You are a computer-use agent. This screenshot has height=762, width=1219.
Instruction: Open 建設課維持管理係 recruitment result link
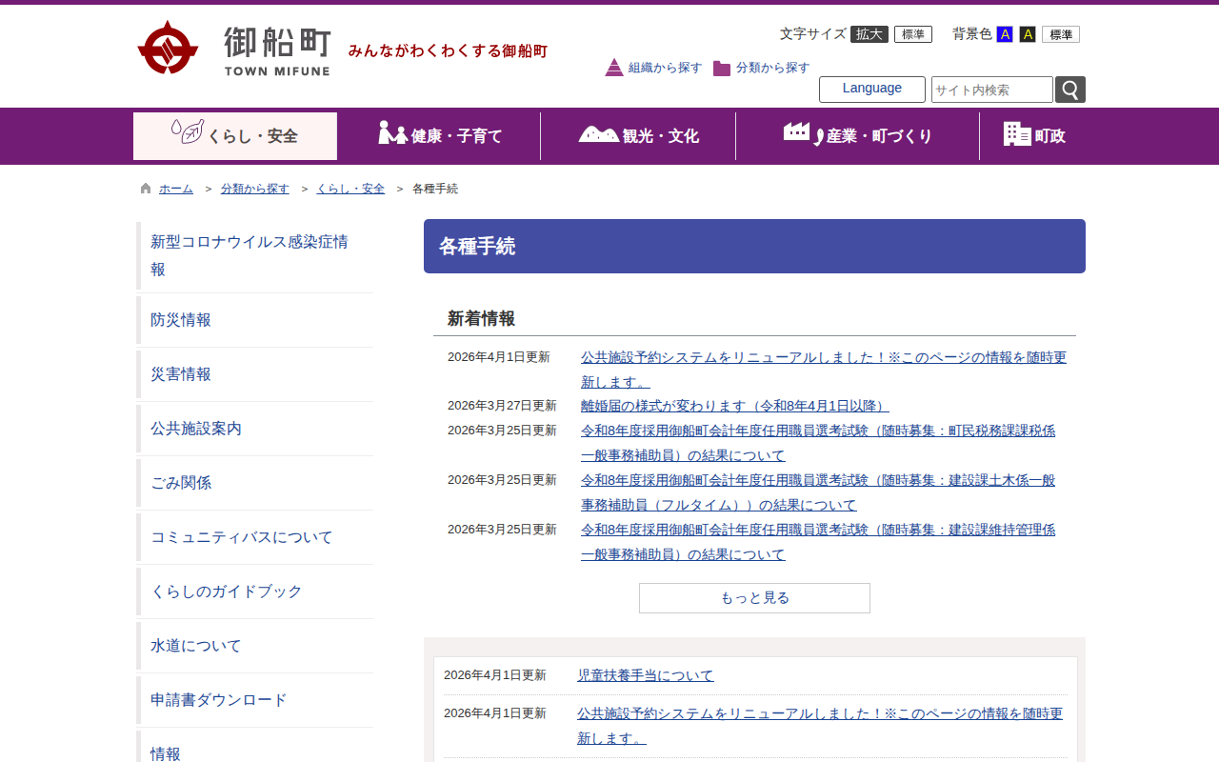pos(818,542)
